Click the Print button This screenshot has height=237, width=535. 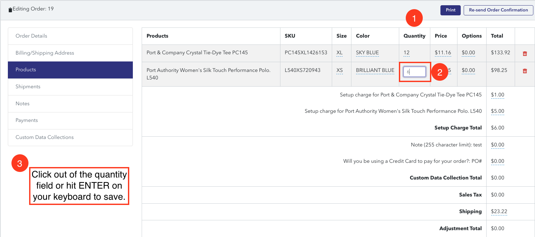coord(451,10)
